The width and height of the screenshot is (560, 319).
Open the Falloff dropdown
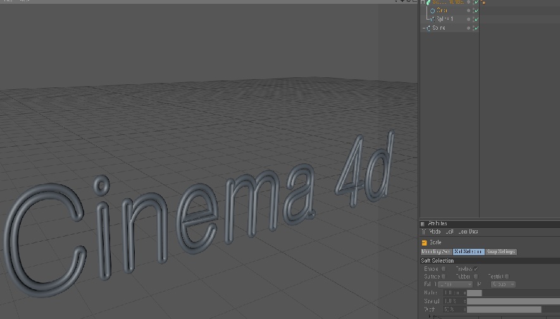tap(454, 285)
